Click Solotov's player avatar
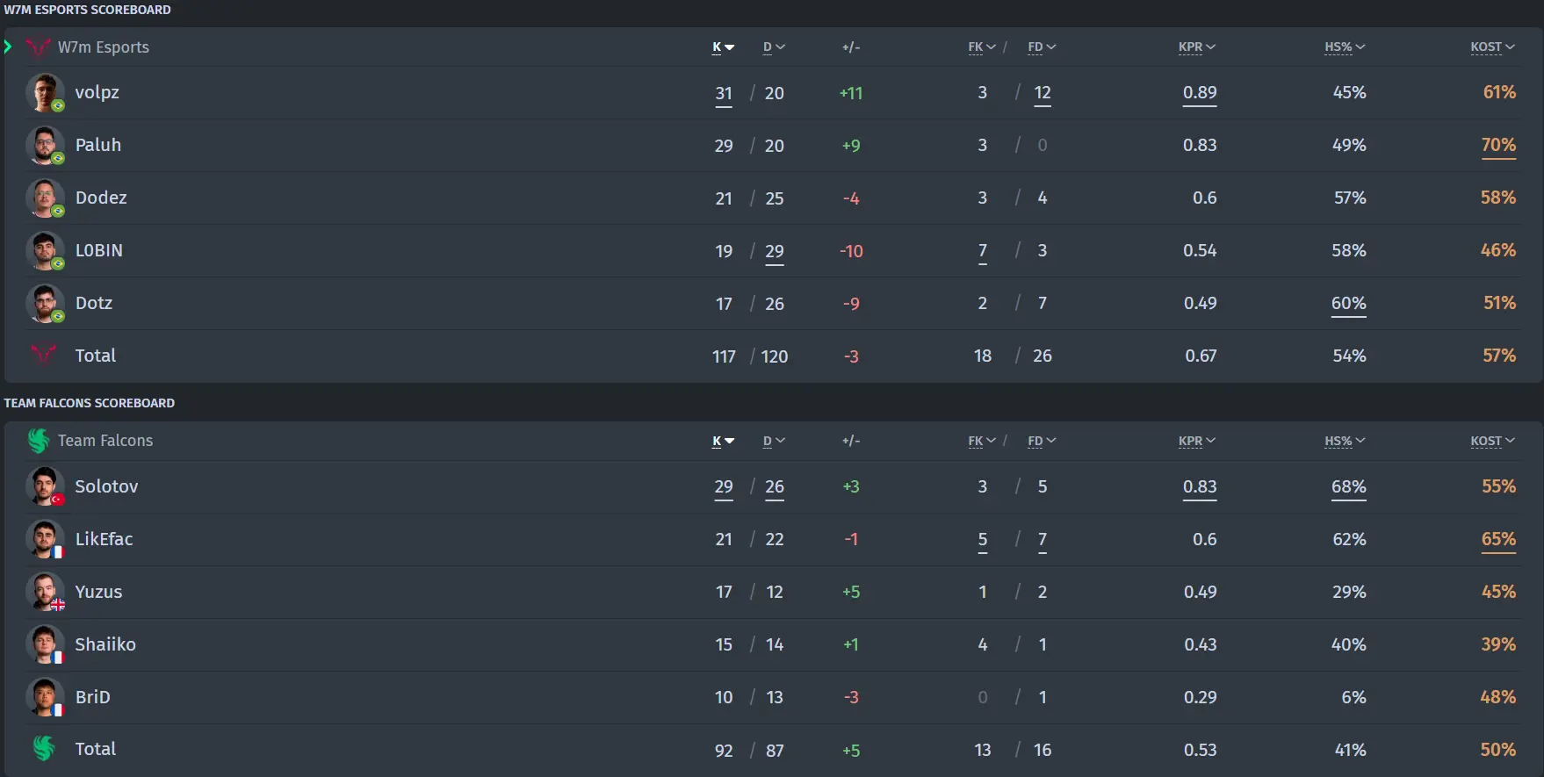Screen dimensions: 1544x777 click(45, 486)
